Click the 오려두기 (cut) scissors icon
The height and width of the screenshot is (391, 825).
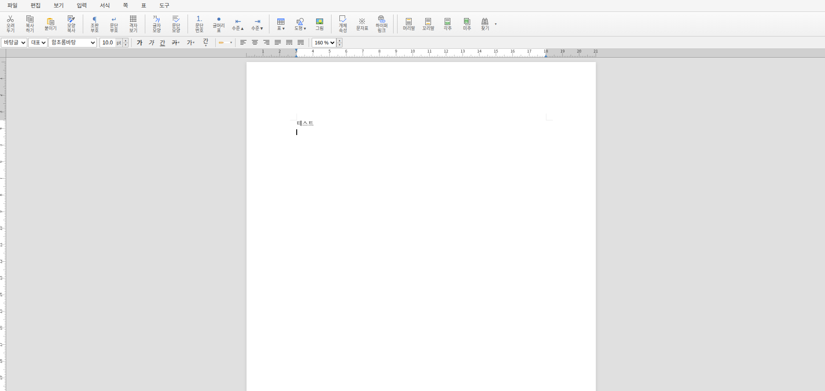pyautogui.click(x=11, y=24)
